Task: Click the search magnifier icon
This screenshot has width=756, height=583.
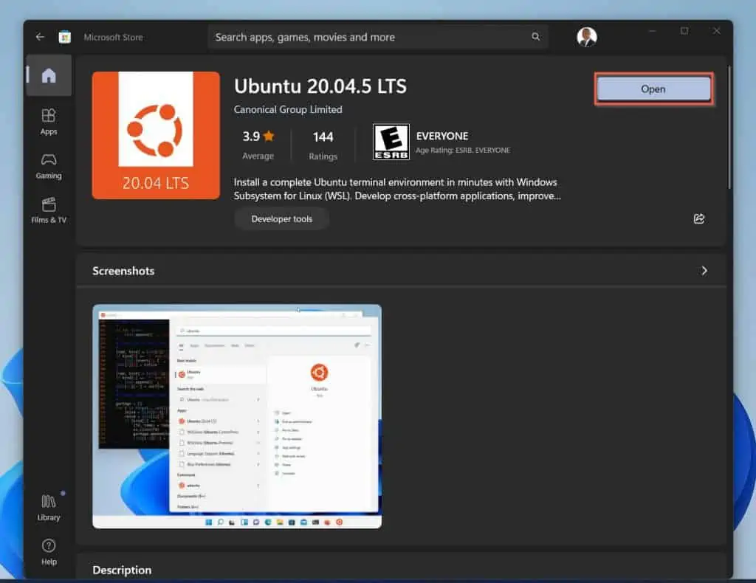Action: (x=535, y=36)
